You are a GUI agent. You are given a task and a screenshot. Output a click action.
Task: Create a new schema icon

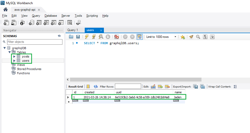click(x=31, y=22)
